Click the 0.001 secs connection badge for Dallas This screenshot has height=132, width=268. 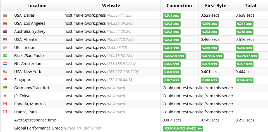172,16
